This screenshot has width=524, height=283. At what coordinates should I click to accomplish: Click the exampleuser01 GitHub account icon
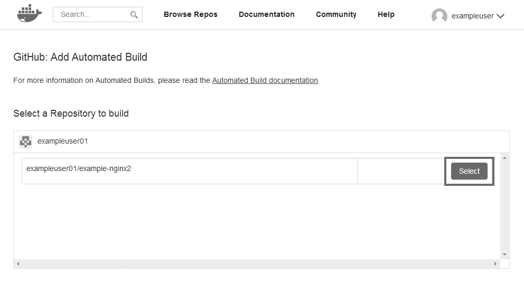(25, 141)
